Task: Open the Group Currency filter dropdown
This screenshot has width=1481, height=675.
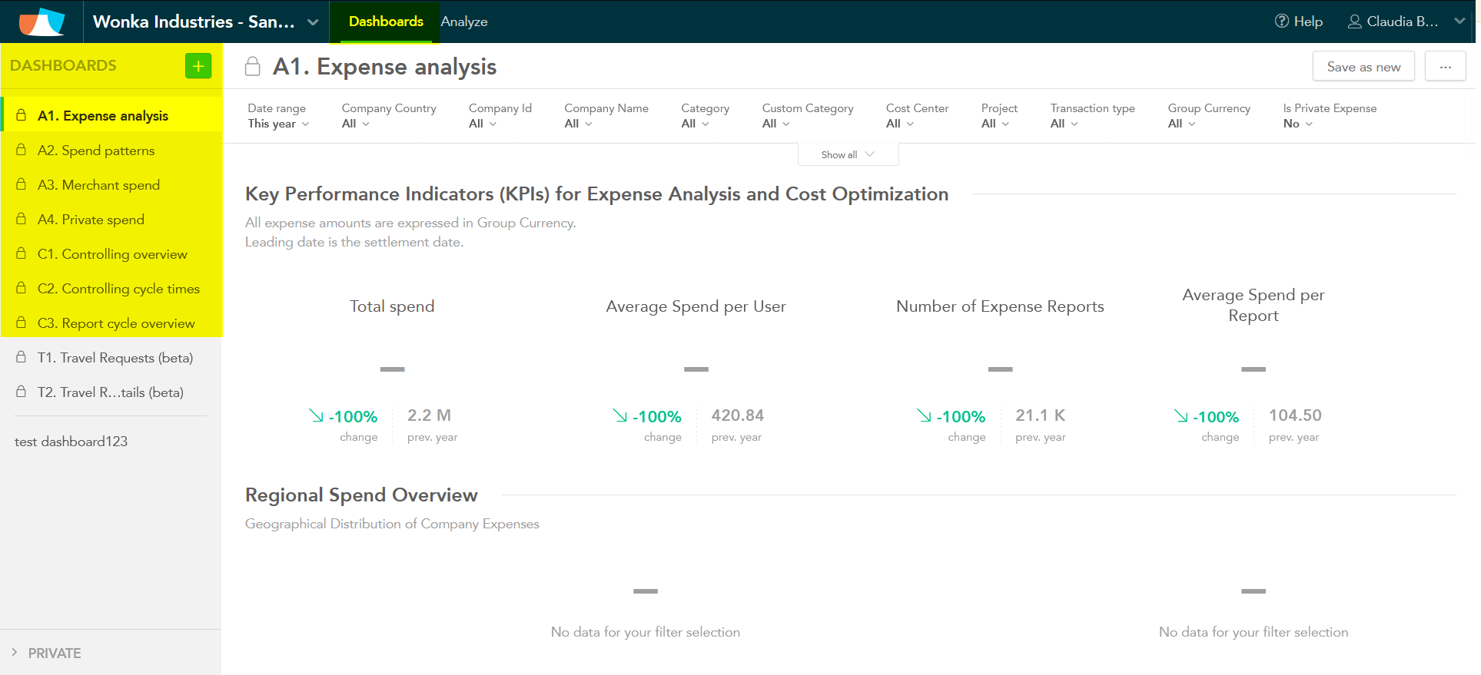Action: (1181, 124)
